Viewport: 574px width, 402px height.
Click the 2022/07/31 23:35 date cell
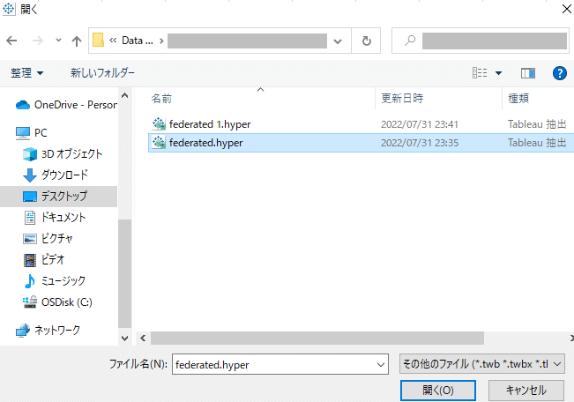coord(420,143)
